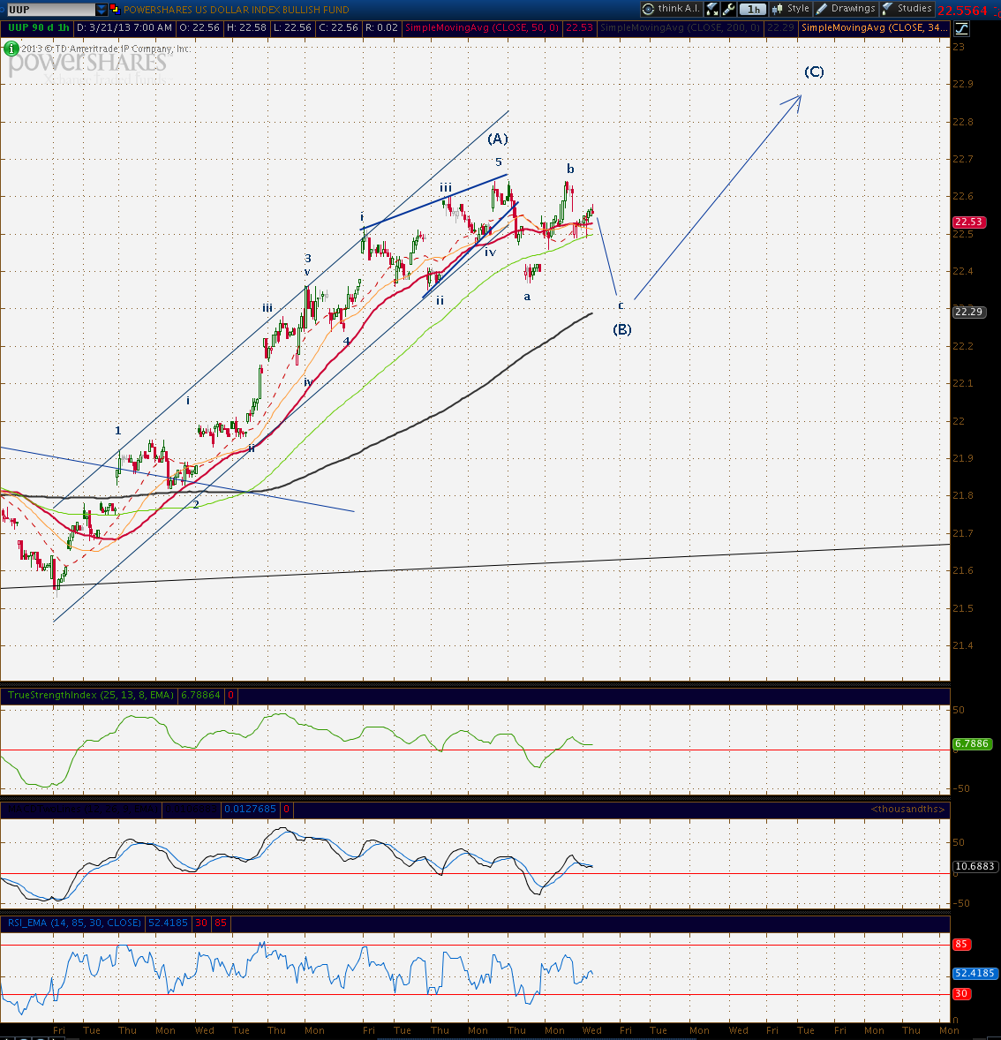This screenshot has width=1001, height=1040.
Task: Click the red 30 oversold level bubble
Action: (x=961, y=993)
